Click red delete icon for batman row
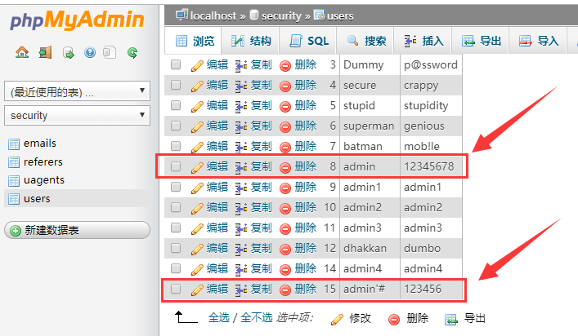Screen dimensions: 578x336 (x=285, y=147)
